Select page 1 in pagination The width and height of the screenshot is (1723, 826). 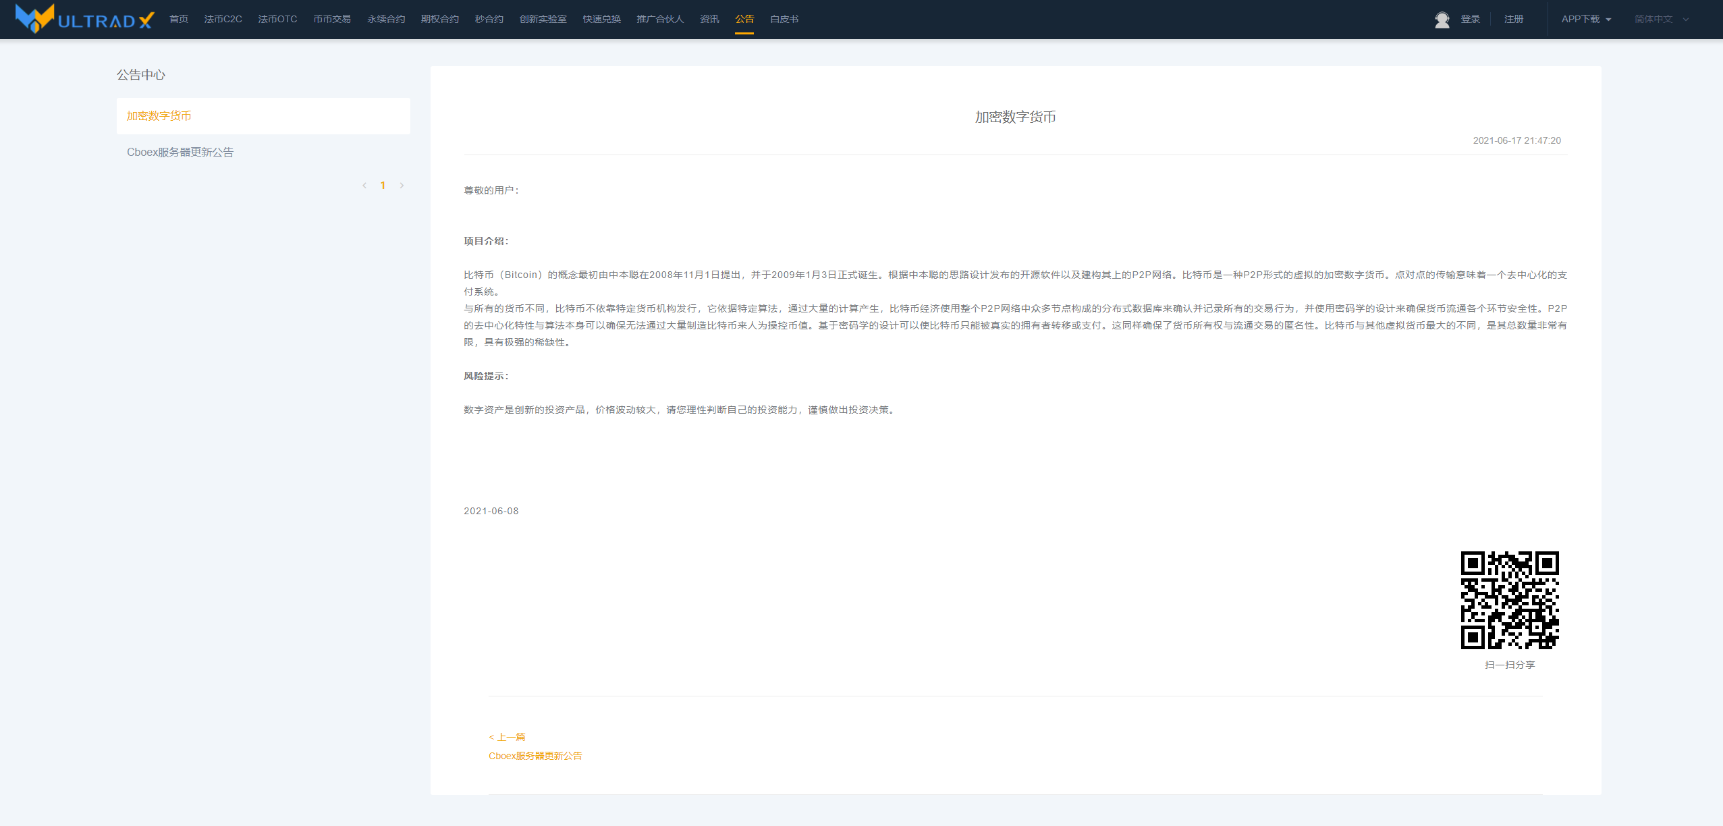coord(383,186)
